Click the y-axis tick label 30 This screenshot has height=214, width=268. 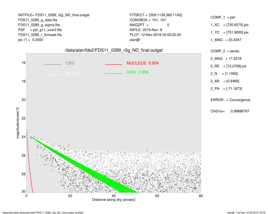point(24,191)
